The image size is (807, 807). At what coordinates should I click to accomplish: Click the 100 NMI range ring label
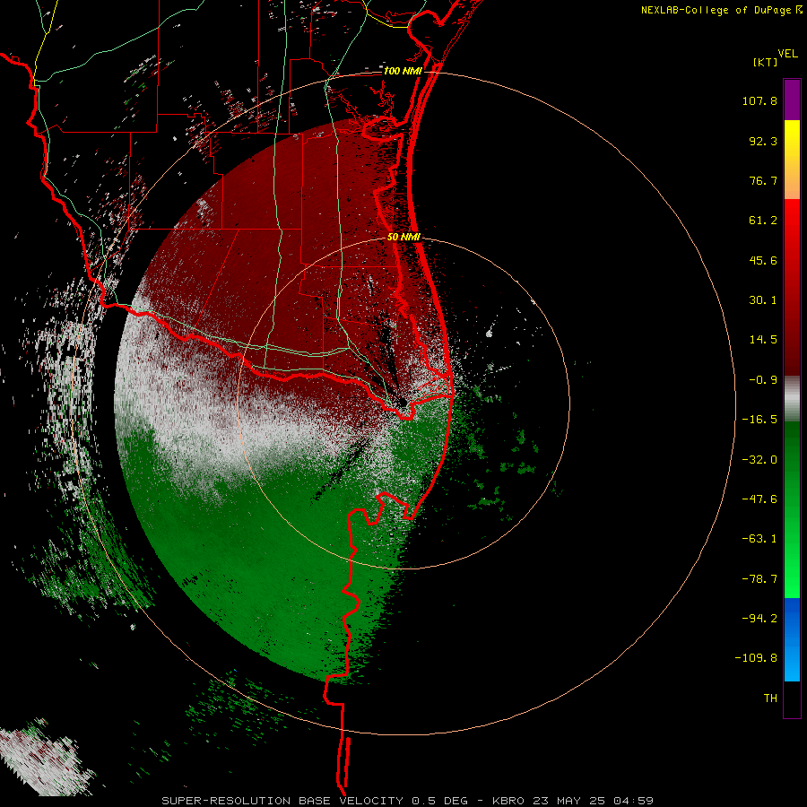tap(403, 71)
